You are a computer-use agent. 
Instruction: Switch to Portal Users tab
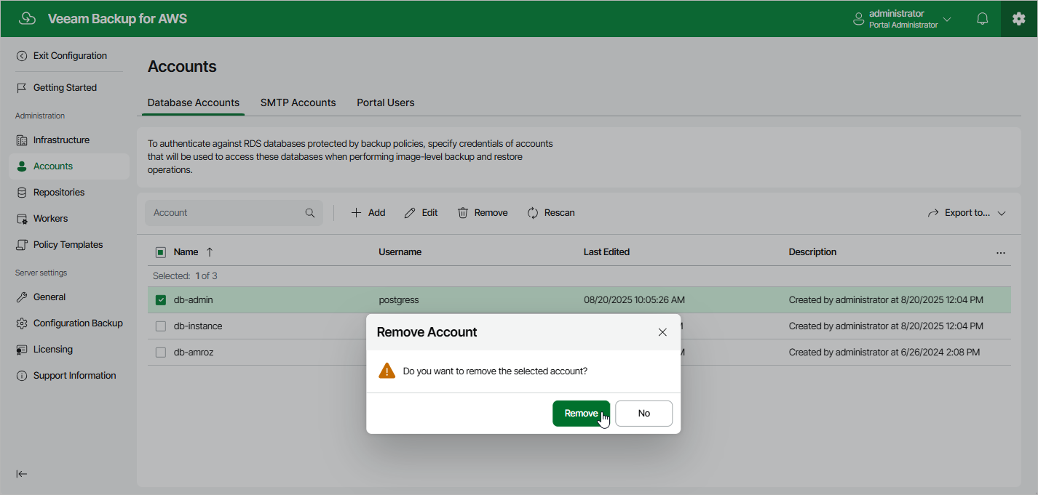click(386, 102)
